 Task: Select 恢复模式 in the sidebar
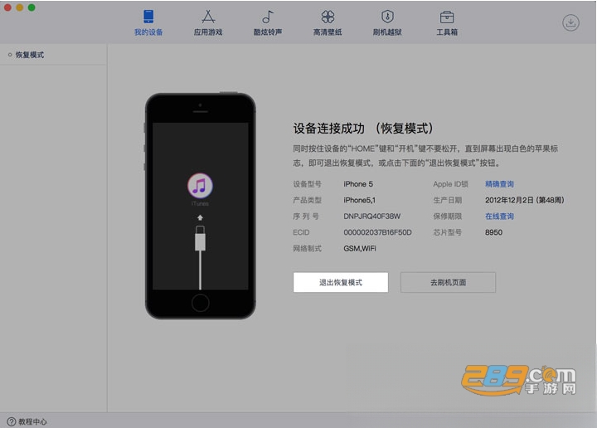(30, 55)
